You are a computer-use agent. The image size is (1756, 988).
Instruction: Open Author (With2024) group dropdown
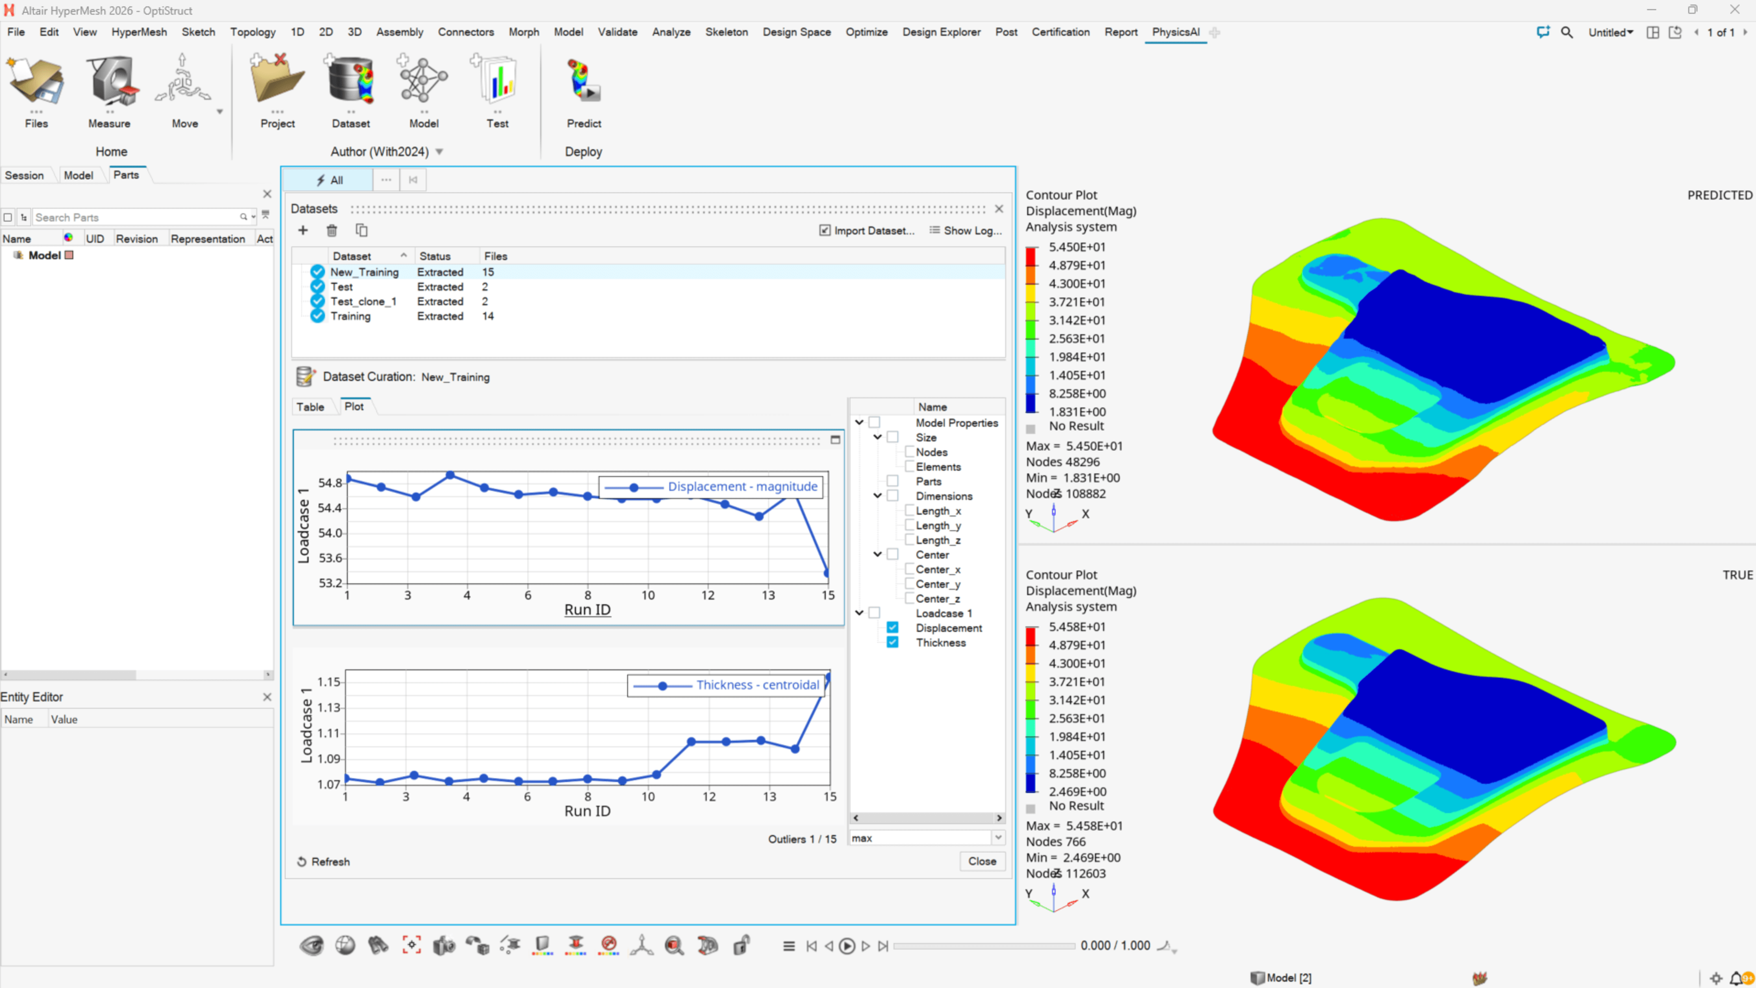point(439,152)
